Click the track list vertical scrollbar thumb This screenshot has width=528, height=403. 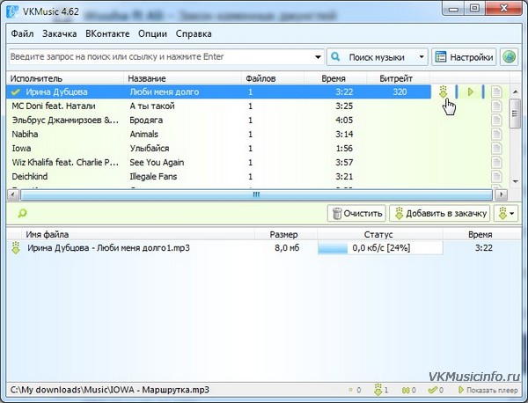point(515,114)
